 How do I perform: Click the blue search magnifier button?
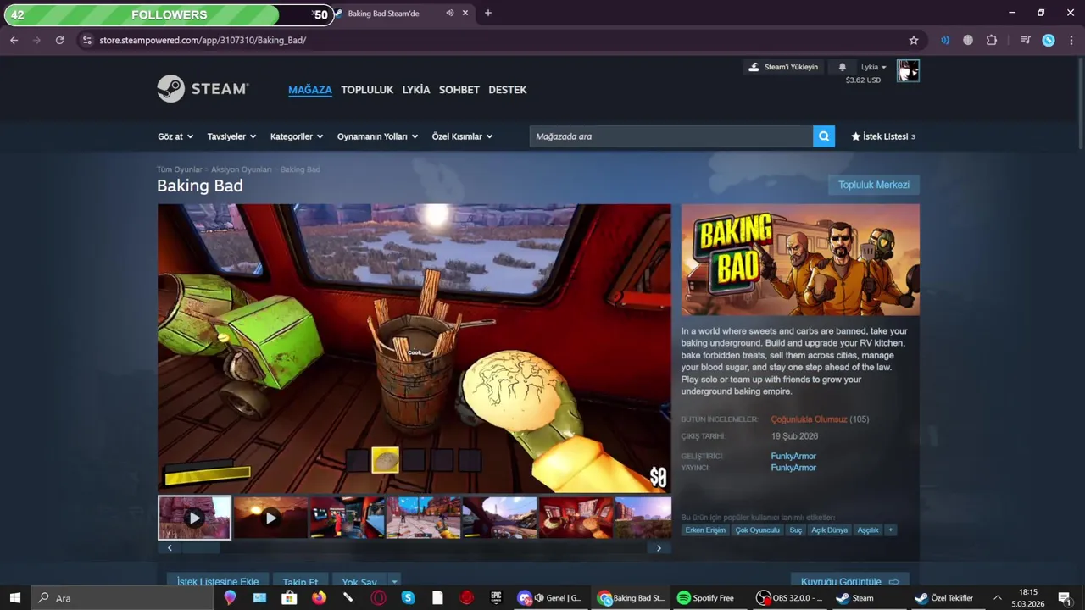point(824,136)
